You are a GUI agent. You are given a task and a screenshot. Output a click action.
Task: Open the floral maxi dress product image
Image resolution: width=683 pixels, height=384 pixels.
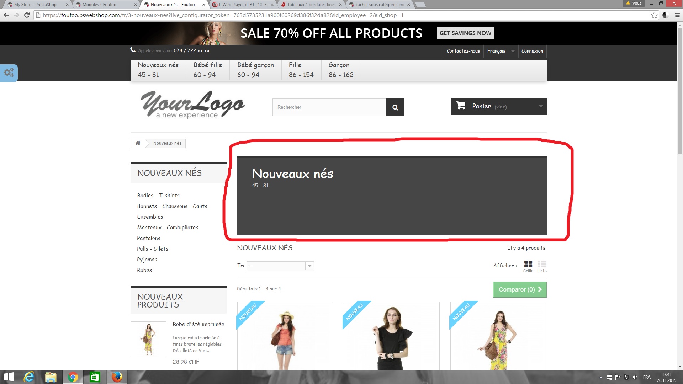498,336
